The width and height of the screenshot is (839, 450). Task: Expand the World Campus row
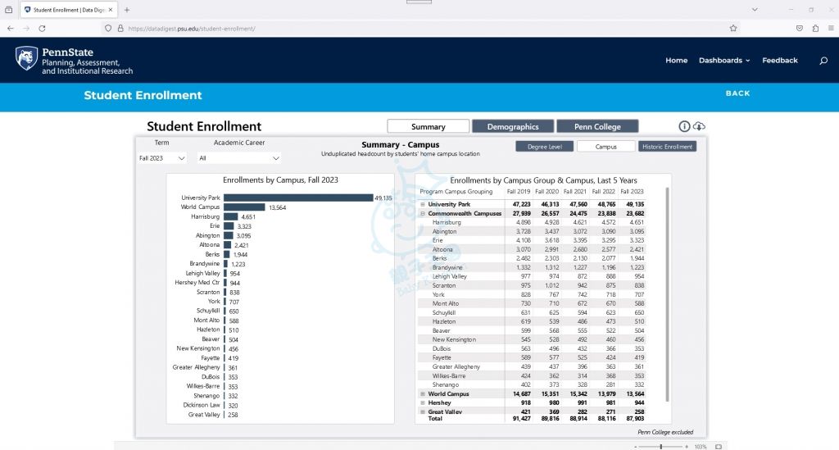[x=423, y=393]
